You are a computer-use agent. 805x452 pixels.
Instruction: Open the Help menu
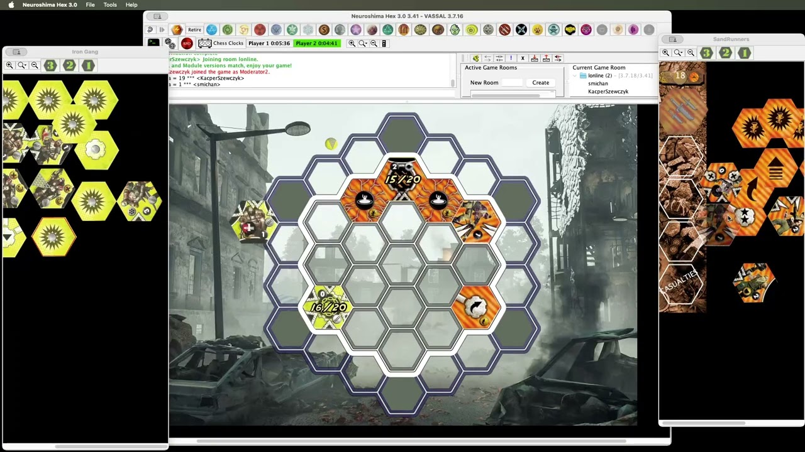131,4
